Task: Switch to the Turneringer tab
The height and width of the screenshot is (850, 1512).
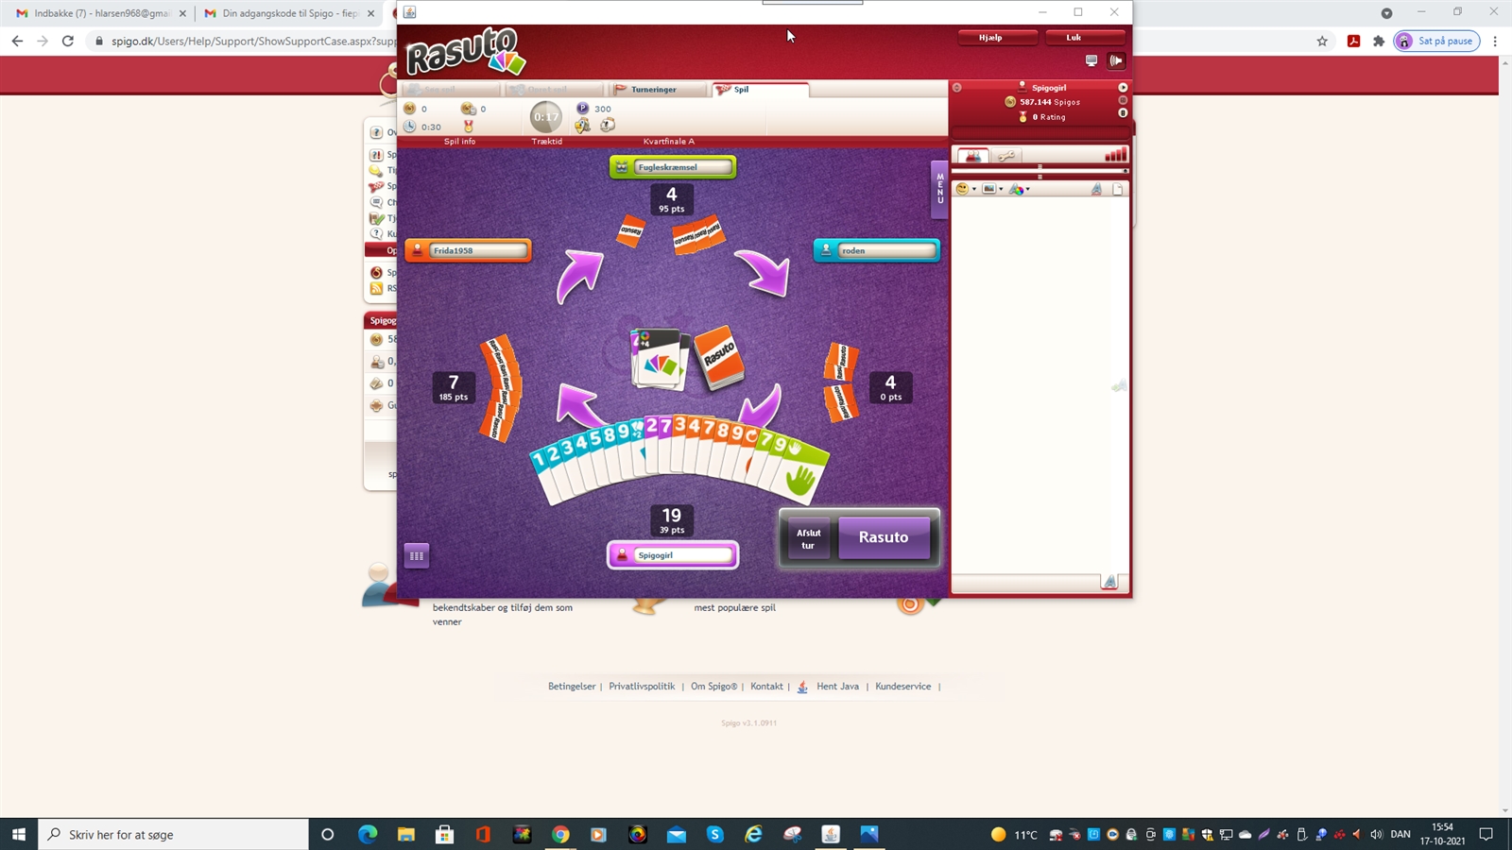Action: 657,90
